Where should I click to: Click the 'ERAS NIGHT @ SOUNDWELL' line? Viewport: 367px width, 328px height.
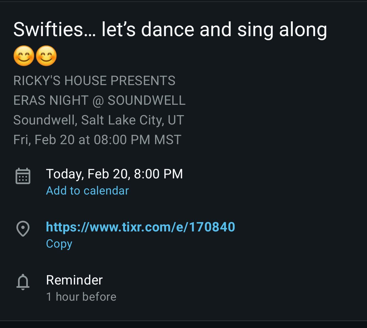(99, 100)
